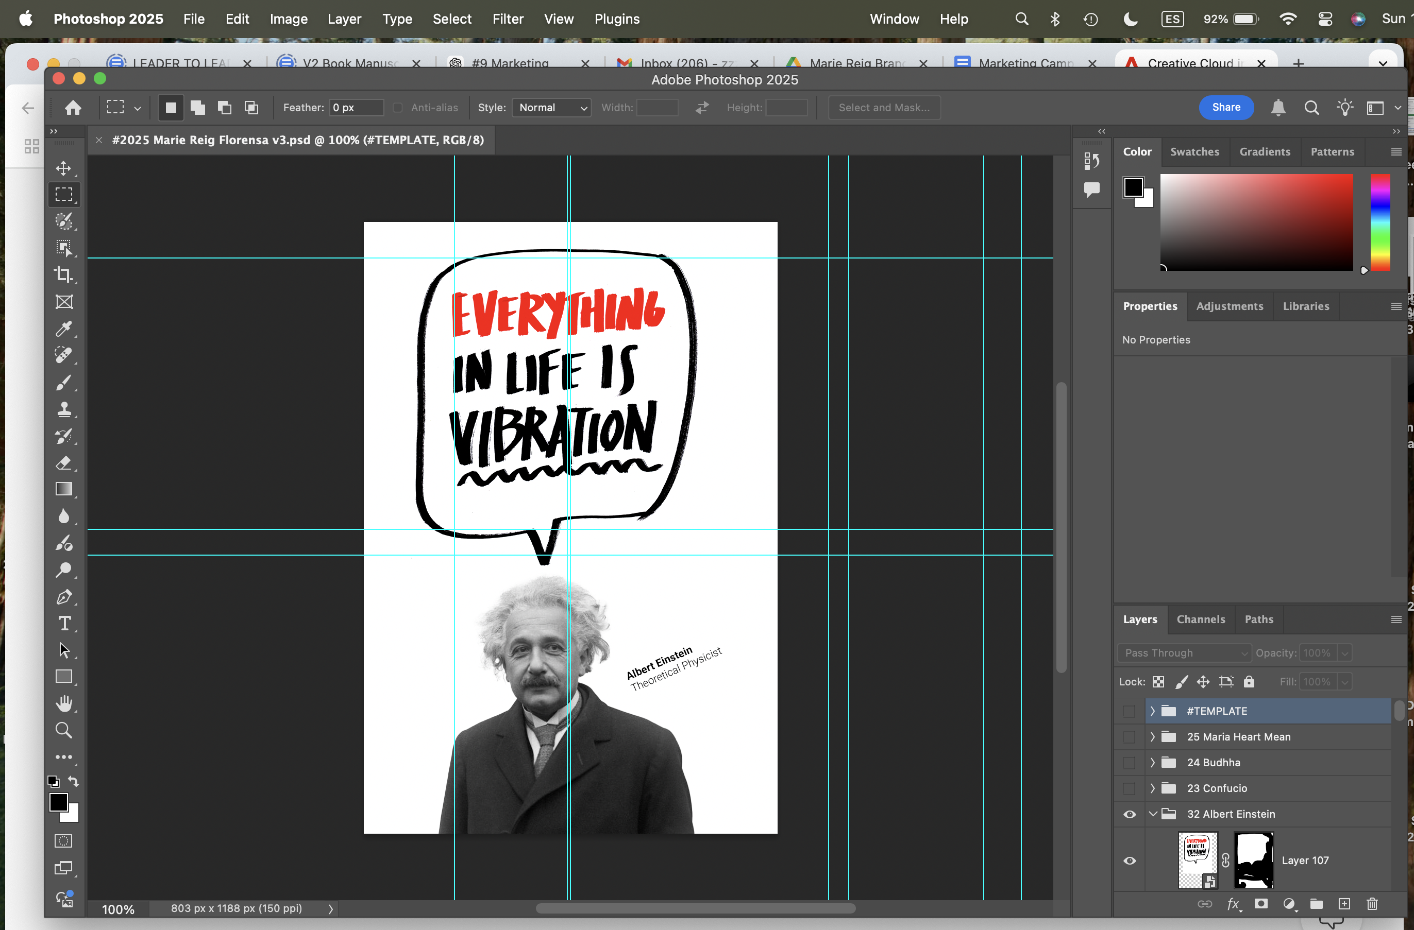1414x930 pixels.
Task: Click the foreground color swatch in Color panel
Action: coord(1133,187)
